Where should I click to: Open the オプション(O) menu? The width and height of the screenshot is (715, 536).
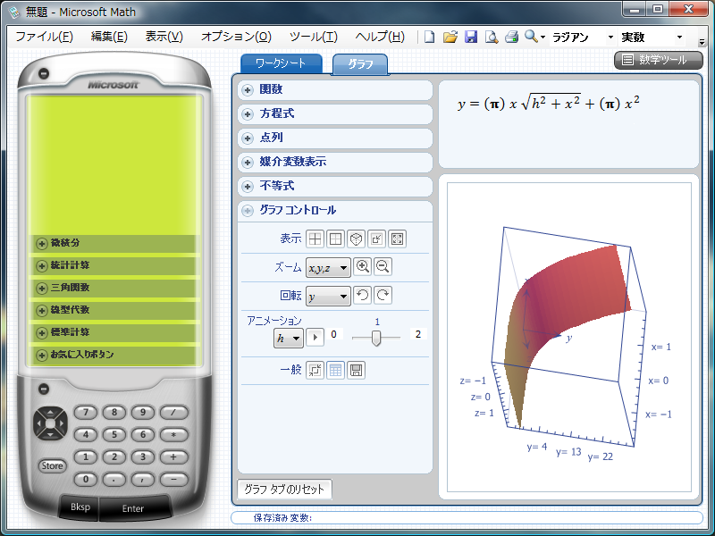click(236, 37)
